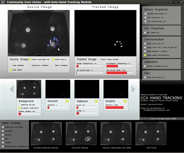
Task: Click the Hand Tracking panel heading
Action: 11,123
